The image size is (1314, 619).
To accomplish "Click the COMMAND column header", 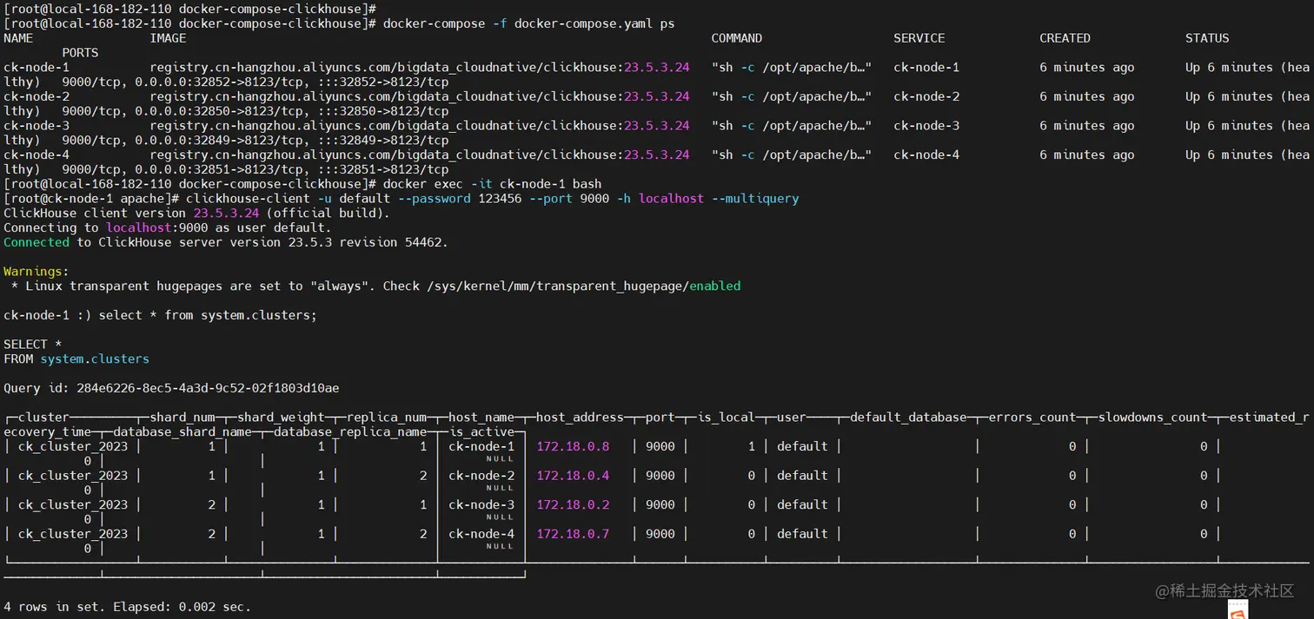I will tap(736, 38).
